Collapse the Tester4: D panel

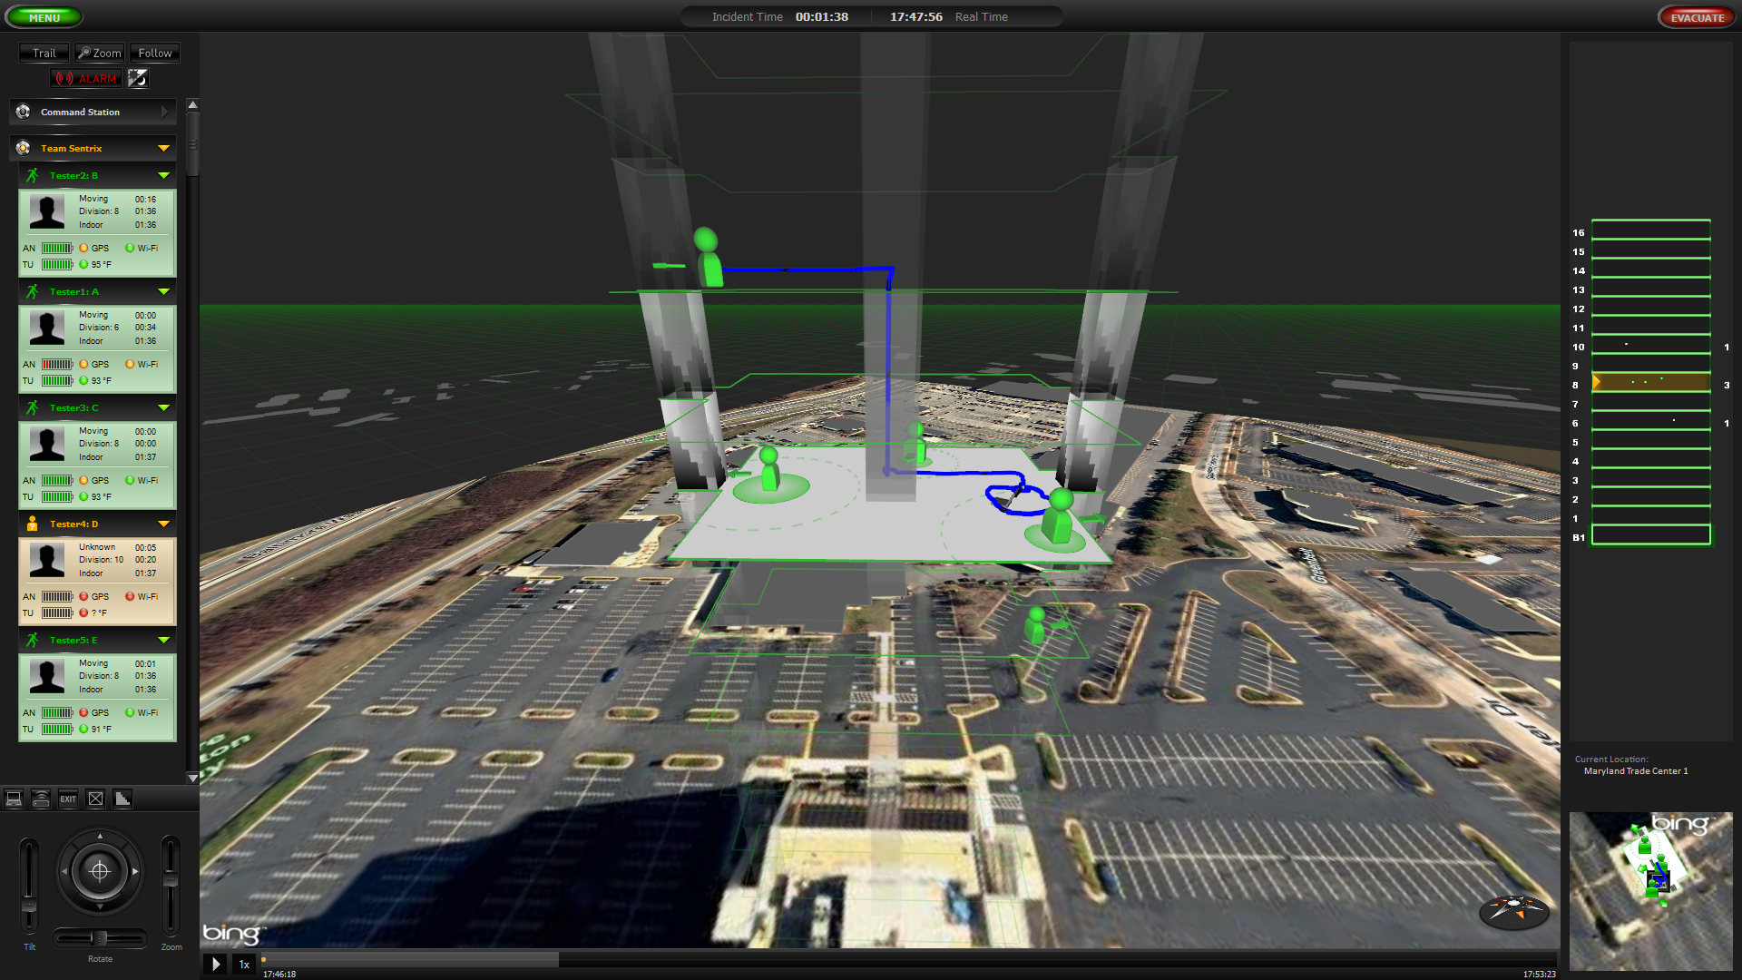[x=163, y=524]
